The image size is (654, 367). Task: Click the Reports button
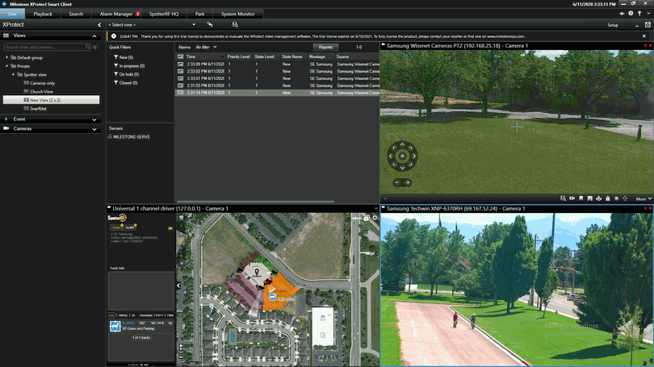(x=325, y=47)
